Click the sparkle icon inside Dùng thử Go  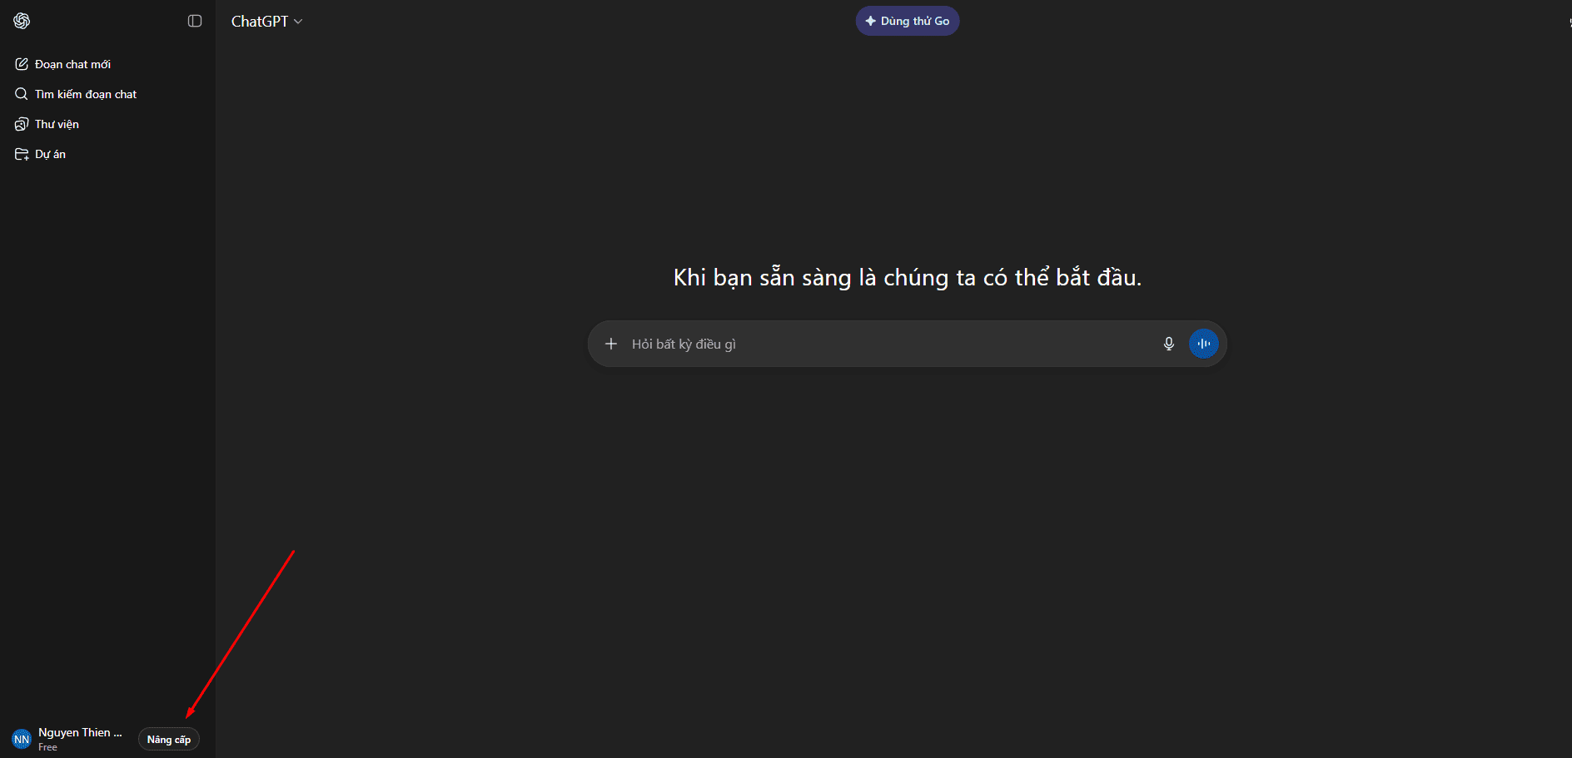[x=871, y=20]
